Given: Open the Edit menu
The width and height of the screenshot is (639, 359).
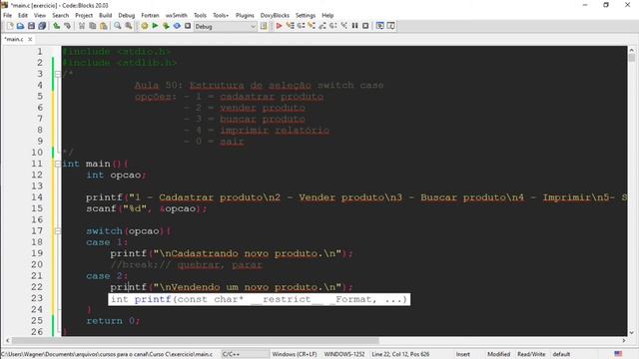Looking at the screenshot, I should coord(23,15).
